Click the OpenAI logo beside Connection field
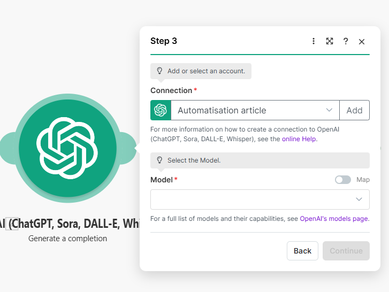The image size is (389, 292). click(161, 110)
